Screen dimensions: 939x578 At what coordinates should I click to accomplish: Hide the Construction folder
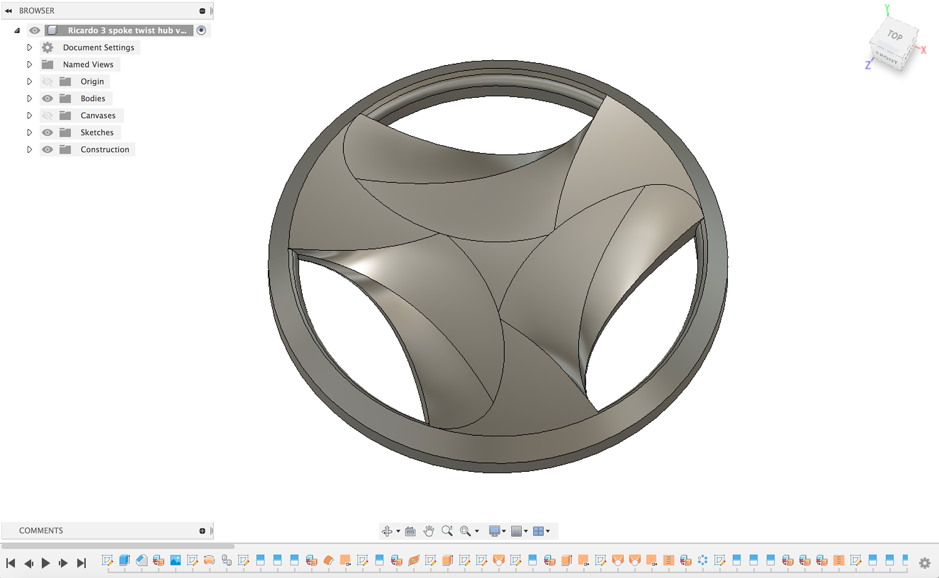47,150
